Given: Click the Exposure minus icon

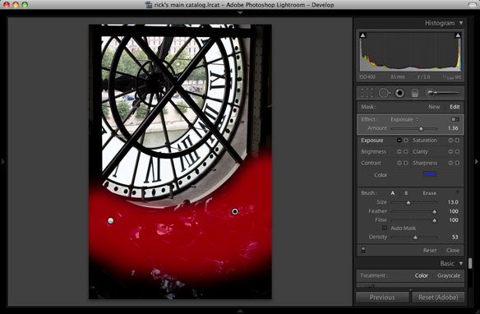Looking at the screenshot, I should pyautogui.click(x=399, y=141).
